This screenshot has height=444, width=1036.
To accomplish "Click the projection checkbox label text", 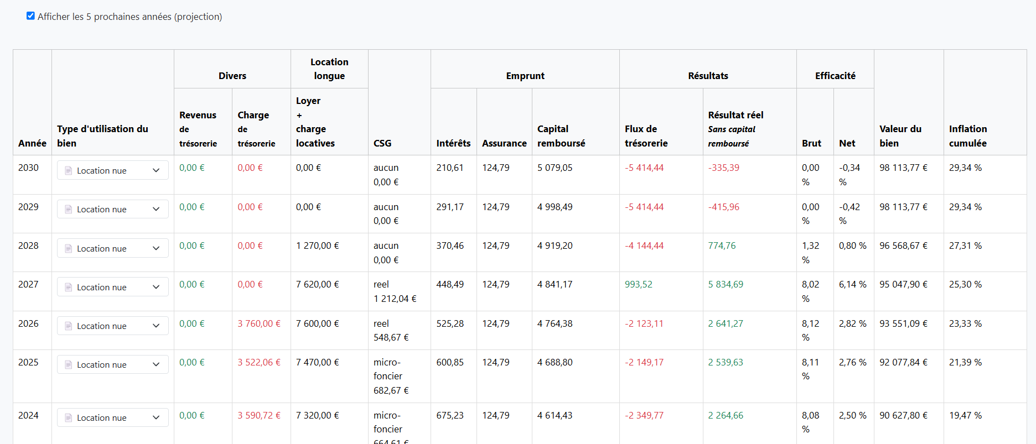I will 129,17.
